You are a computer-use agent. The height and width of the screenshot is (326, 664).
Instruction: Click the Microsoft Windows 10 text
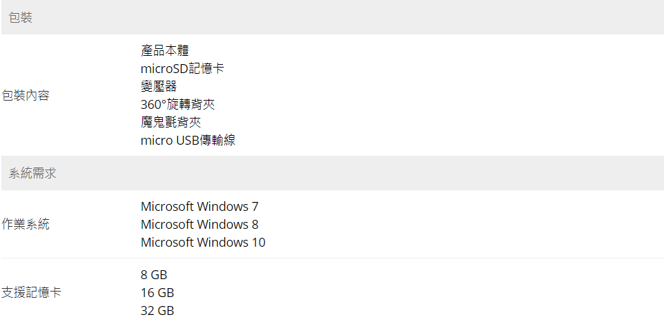pos(203,243)
